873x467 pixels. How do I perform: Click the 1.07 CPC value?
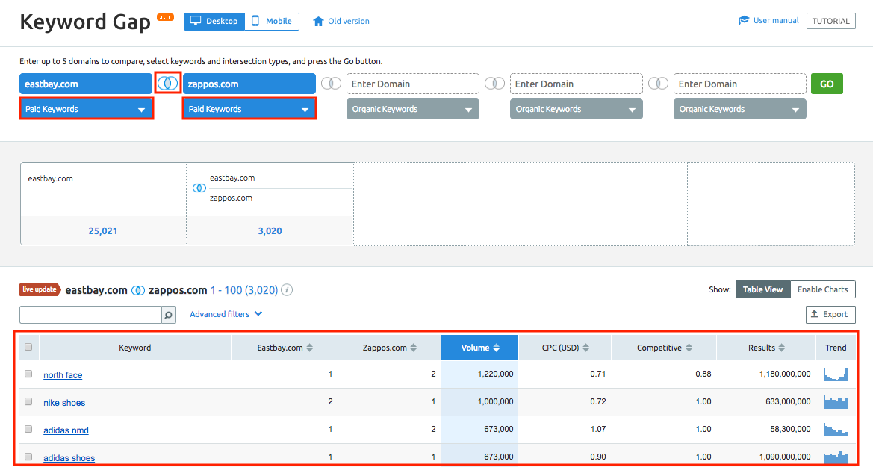598,429
